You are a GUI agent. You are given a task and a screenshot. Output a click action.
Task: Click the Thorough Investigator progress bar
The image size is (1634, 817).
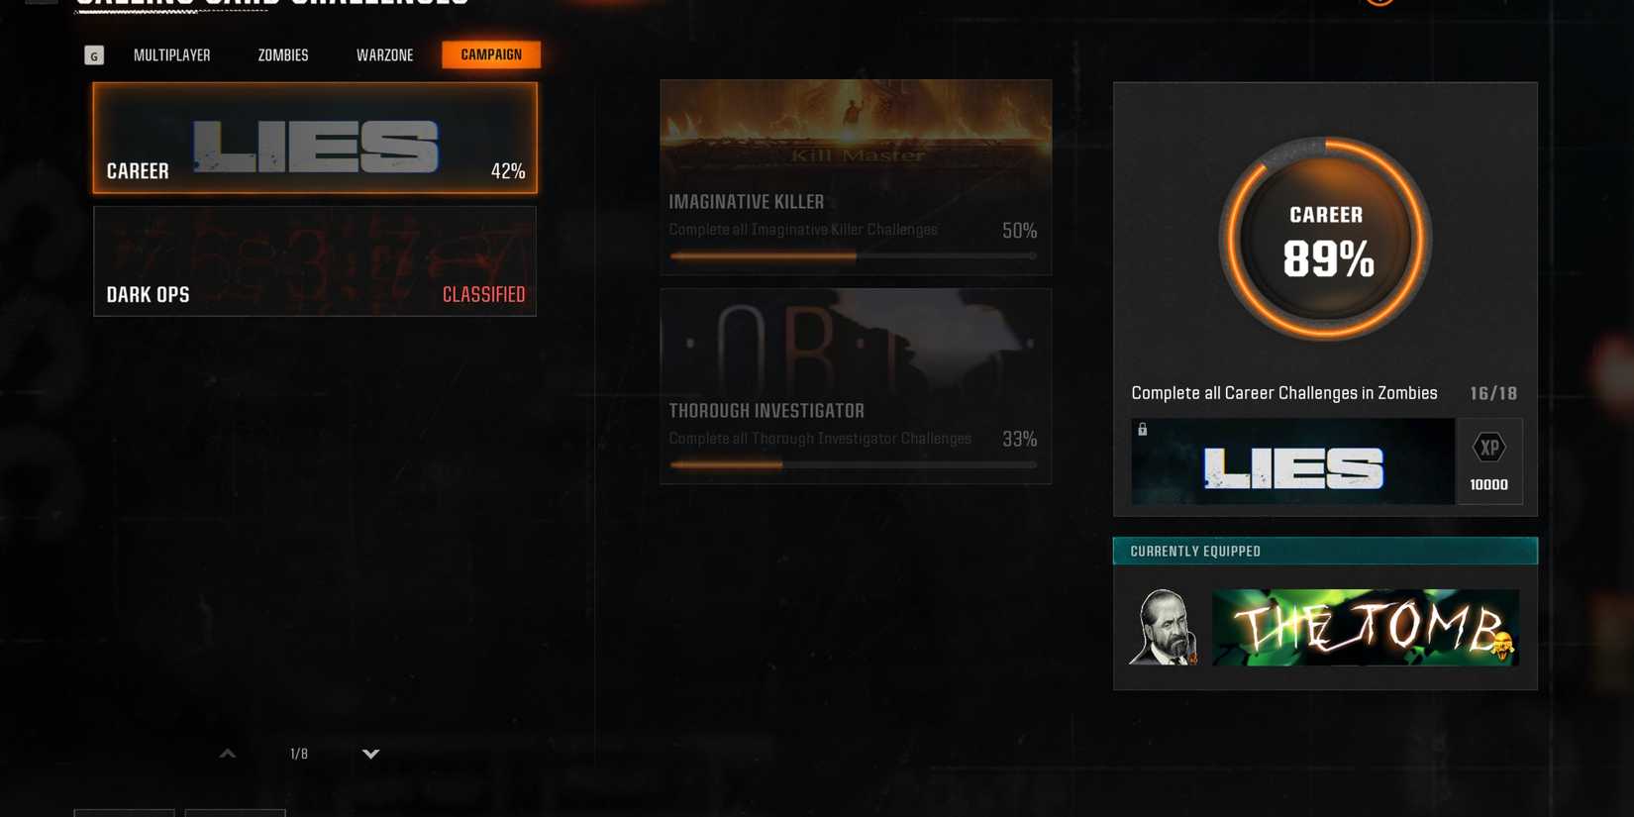click(x=854, y=464)
